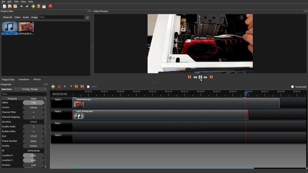The height and width of the screenshot is (173, 308).
Task: Adjust the Location Y slider
Action: (33, 160)
